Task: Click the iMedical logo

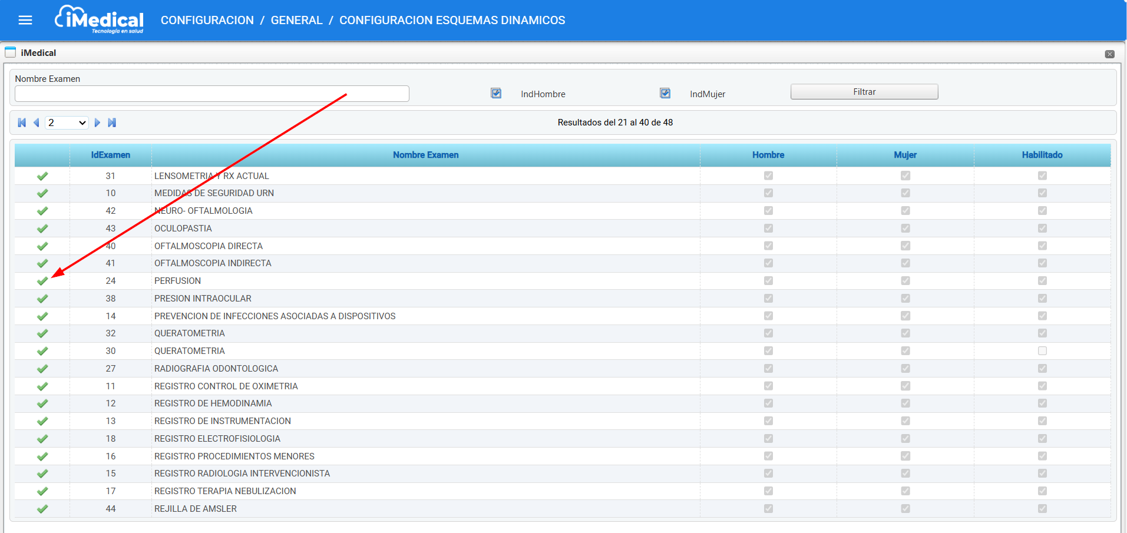Action: click(x=100, y=19)
